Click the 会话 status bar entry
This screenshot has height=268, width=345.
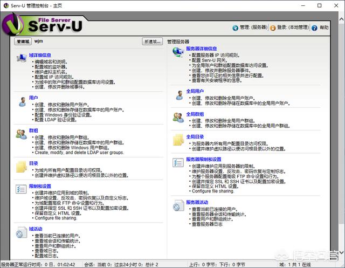121,264
